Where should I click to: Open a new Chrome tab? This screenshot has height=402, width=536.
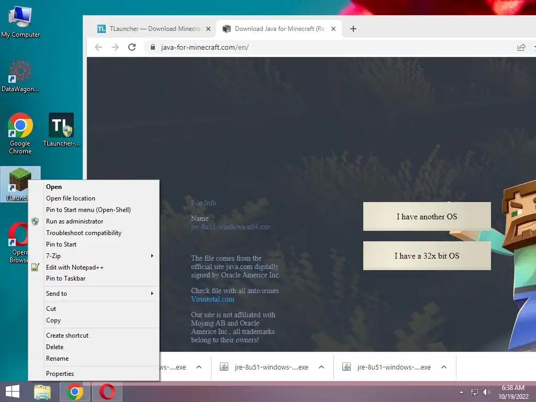coord(353,29)
